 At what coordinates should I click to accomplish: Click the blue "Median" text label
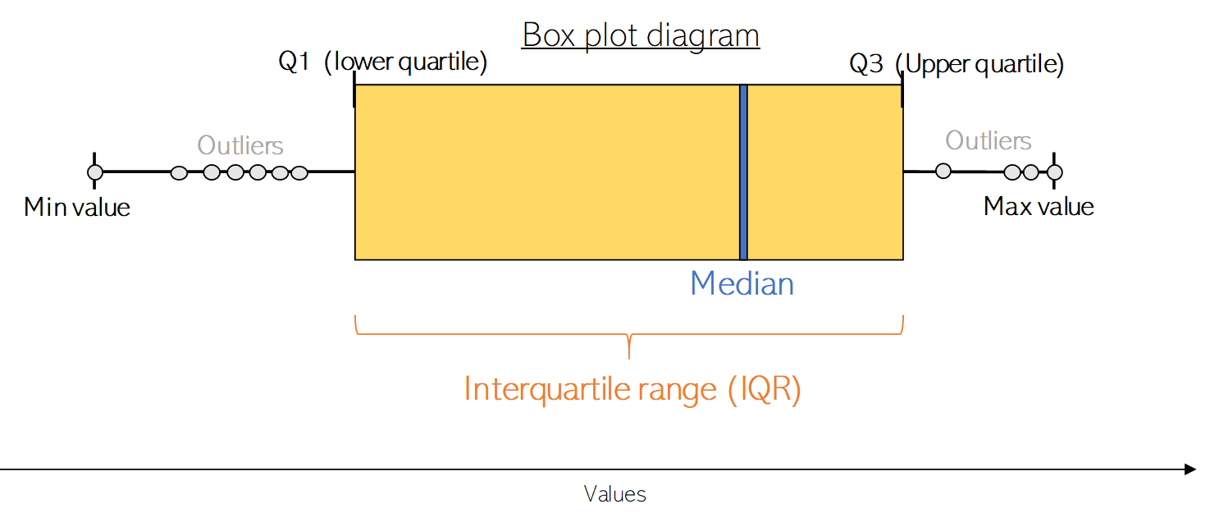(742, 284)
